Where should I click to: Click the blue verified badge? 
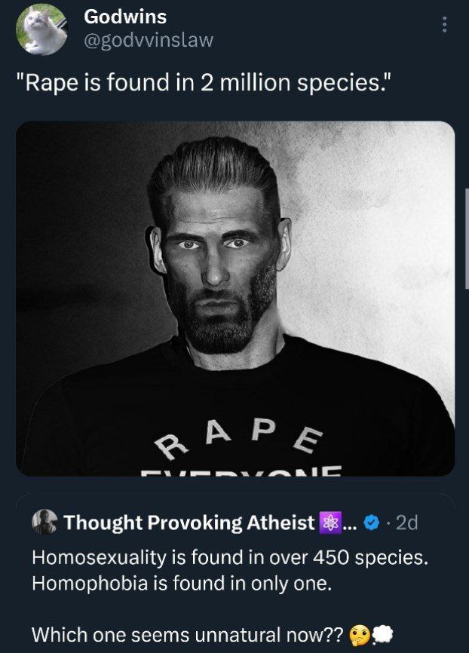coord(372,522)
